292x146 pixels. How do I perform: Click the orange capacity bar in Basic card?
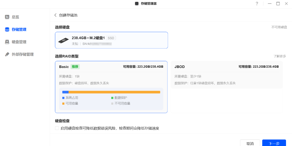pos(114,92)
